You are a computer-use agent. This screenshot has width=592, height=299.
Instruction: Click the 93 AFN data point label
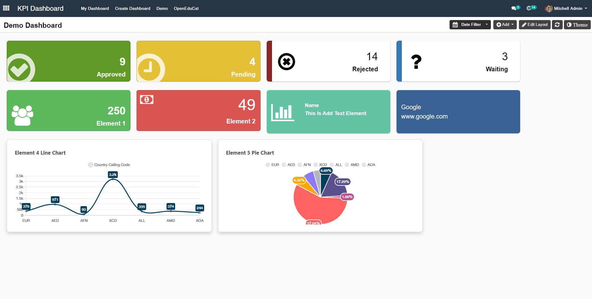[x=84, y=210]
